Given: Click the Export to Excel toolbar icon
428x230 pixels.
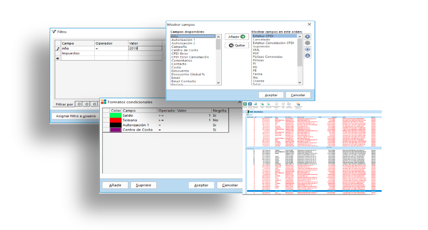Looking at the screenshot, I should [245, 105].
